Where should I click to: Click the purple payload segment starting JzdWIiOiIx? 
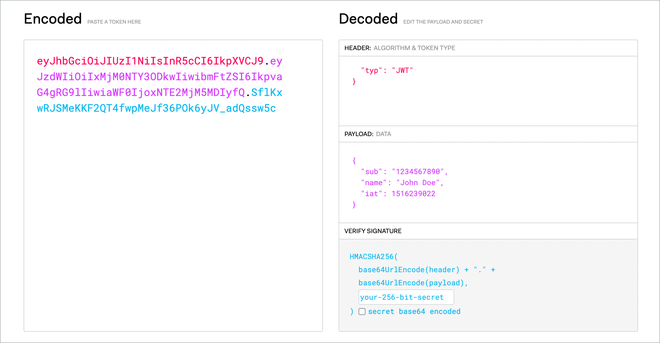(x=159, y=77)
